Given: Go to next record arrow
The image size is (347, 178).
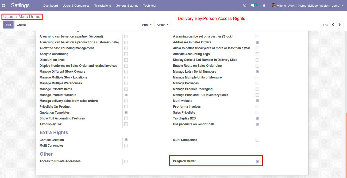Looking at the screenshot, I should tap(340, 25).
